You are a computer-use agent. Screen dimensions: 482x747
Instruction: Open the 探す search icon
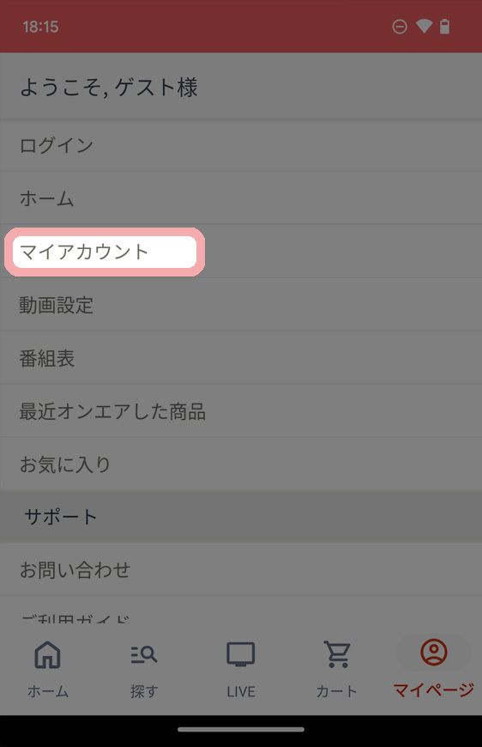[x=144, y=654]
